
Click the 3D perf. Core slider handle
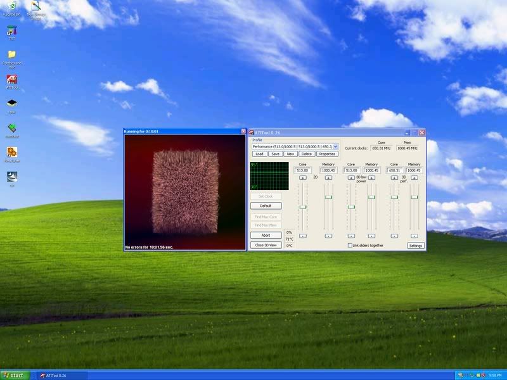[394, 197]
